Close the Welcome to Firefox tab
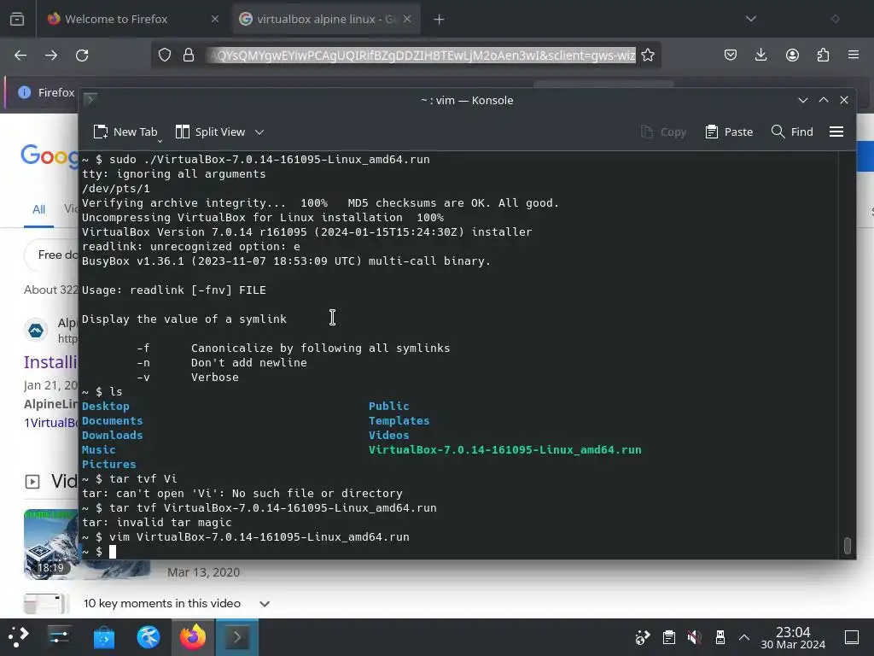Screen dimensions: 874x656 pyautogui.click(x=215, y=19)
